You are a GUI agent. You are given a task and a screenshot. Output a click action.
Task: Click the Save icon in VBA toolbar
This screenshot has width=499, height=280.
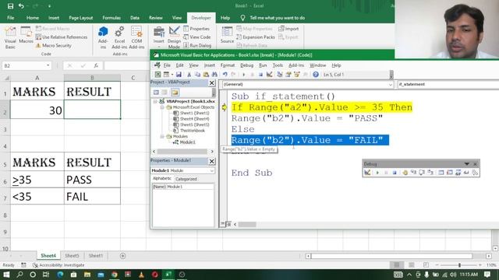point(179,75)
